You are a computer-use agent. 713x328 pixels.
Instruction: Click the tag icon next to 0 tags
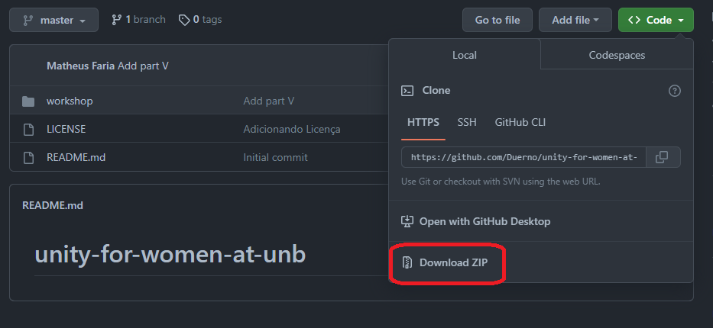(x=183, y=20)
